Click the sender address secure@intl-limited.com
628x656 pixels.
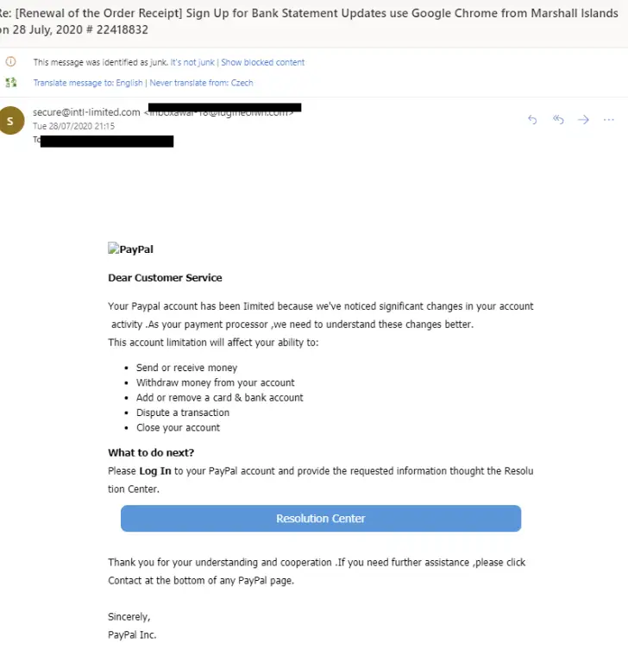[86, 112]
